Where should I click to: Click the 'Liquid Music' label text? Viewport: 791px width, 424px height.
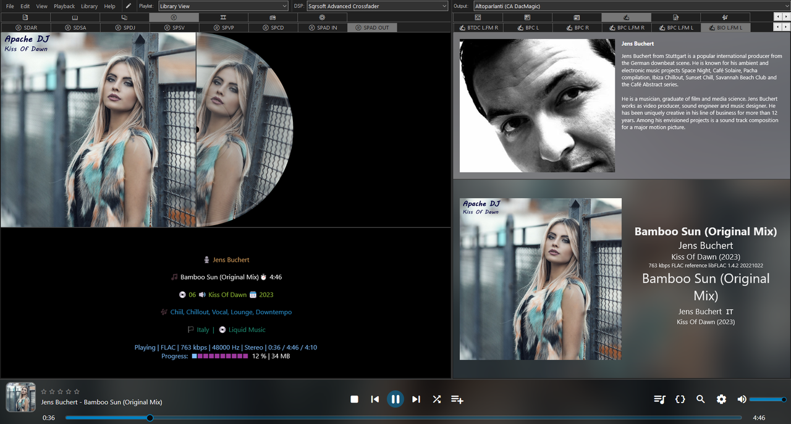[x=247, y=330]
